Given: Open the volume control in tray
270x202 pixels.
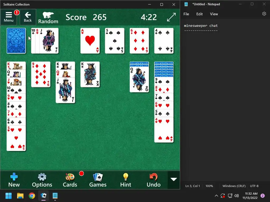Looking at the screenshot, I should click(x=237, y=196).
